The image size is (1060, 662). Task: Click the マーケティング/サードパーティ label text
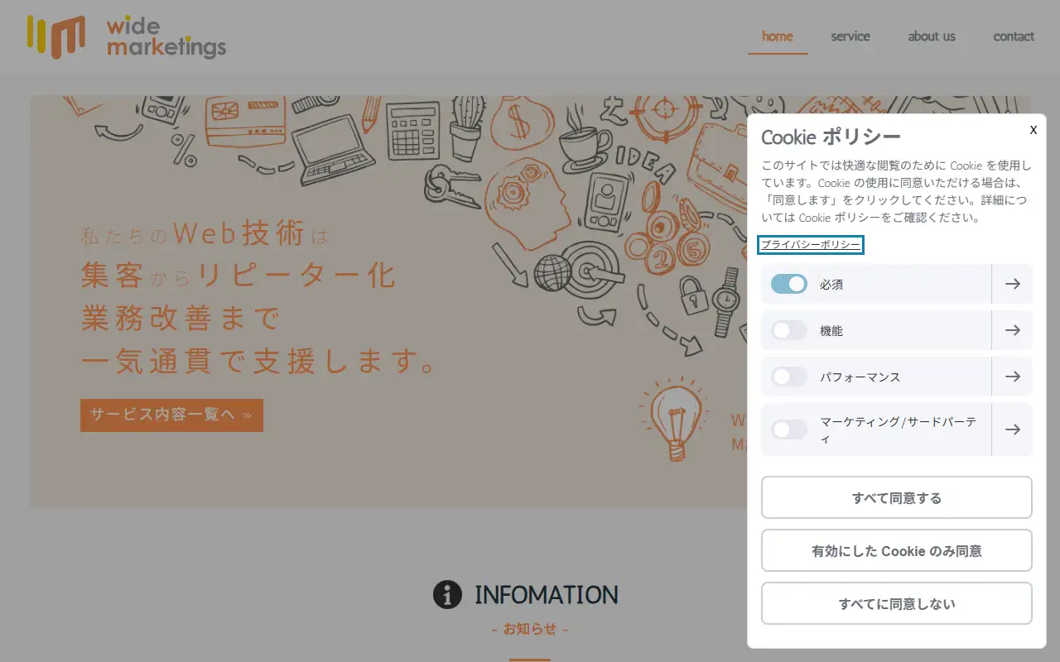pyautogui.click(x=899, y=429)
